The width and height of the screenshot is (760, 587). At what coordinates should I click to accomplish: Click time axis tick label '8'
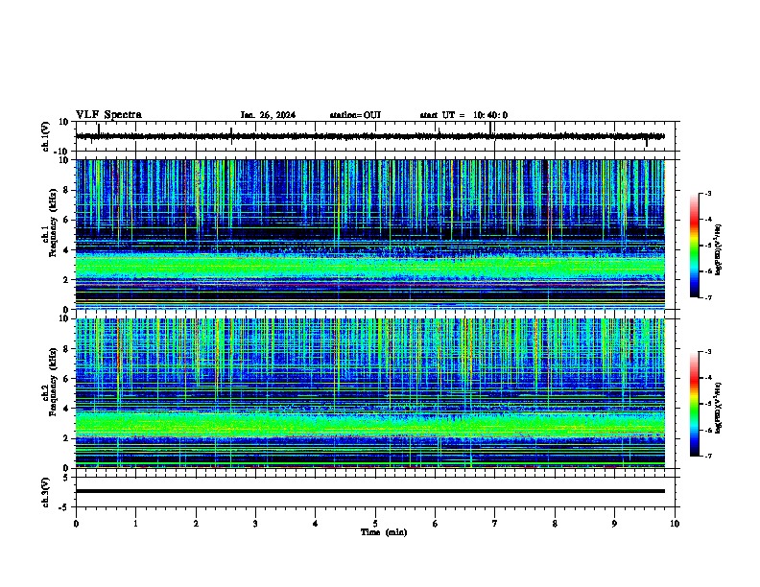click(555, 524)
